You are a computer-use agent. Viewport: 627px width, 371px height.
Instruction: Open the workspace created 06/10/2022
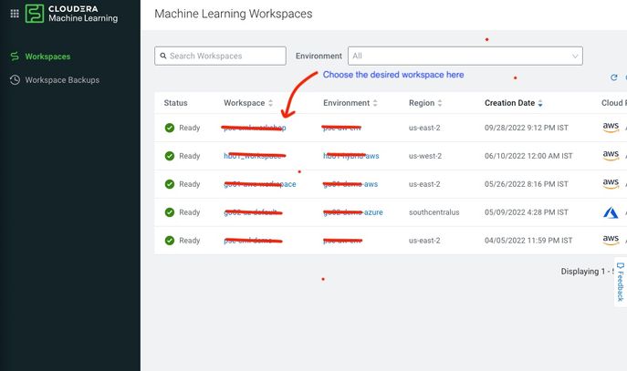click(255, 156)
